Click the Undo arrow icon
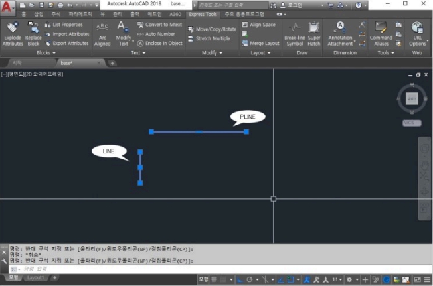 [70, 5]
